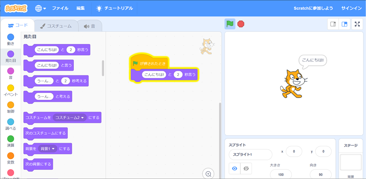Viewport: 366px width, 179px height.
Task: Click the ステージ panel label
Action: point(351,145)
